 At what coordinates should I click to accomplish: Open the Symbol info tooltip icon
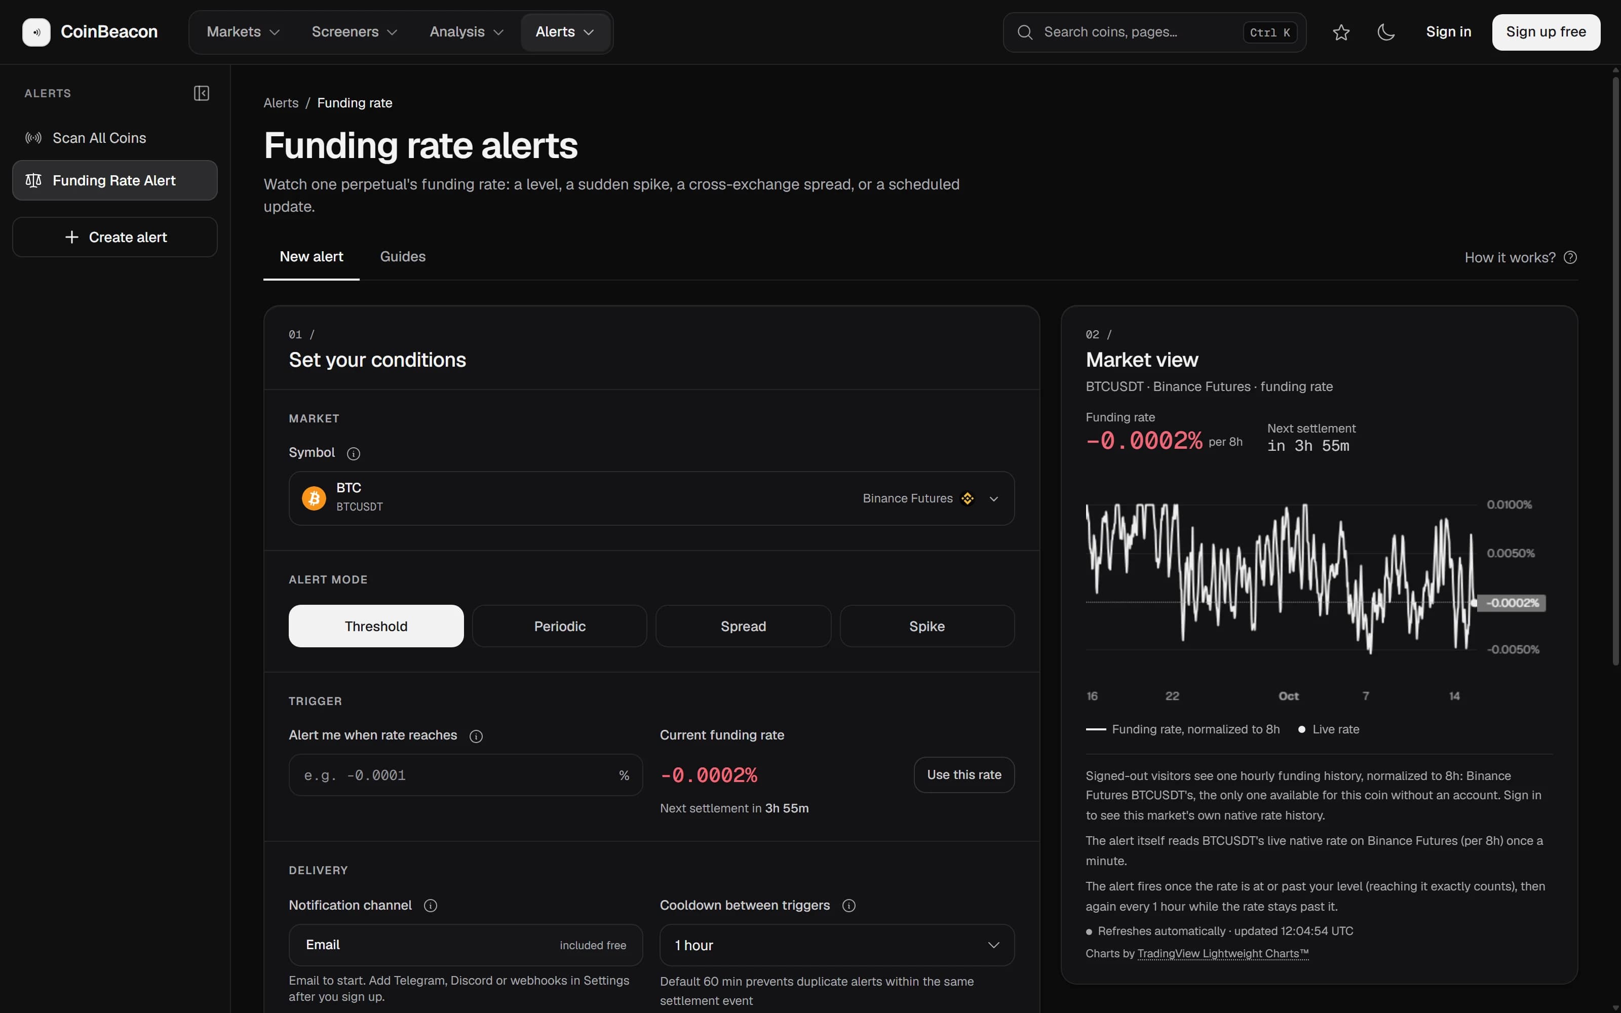point(354,454)
